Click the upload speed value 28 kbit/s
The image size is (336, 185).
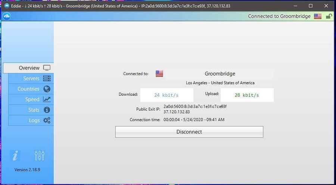[x=247, y=95]
